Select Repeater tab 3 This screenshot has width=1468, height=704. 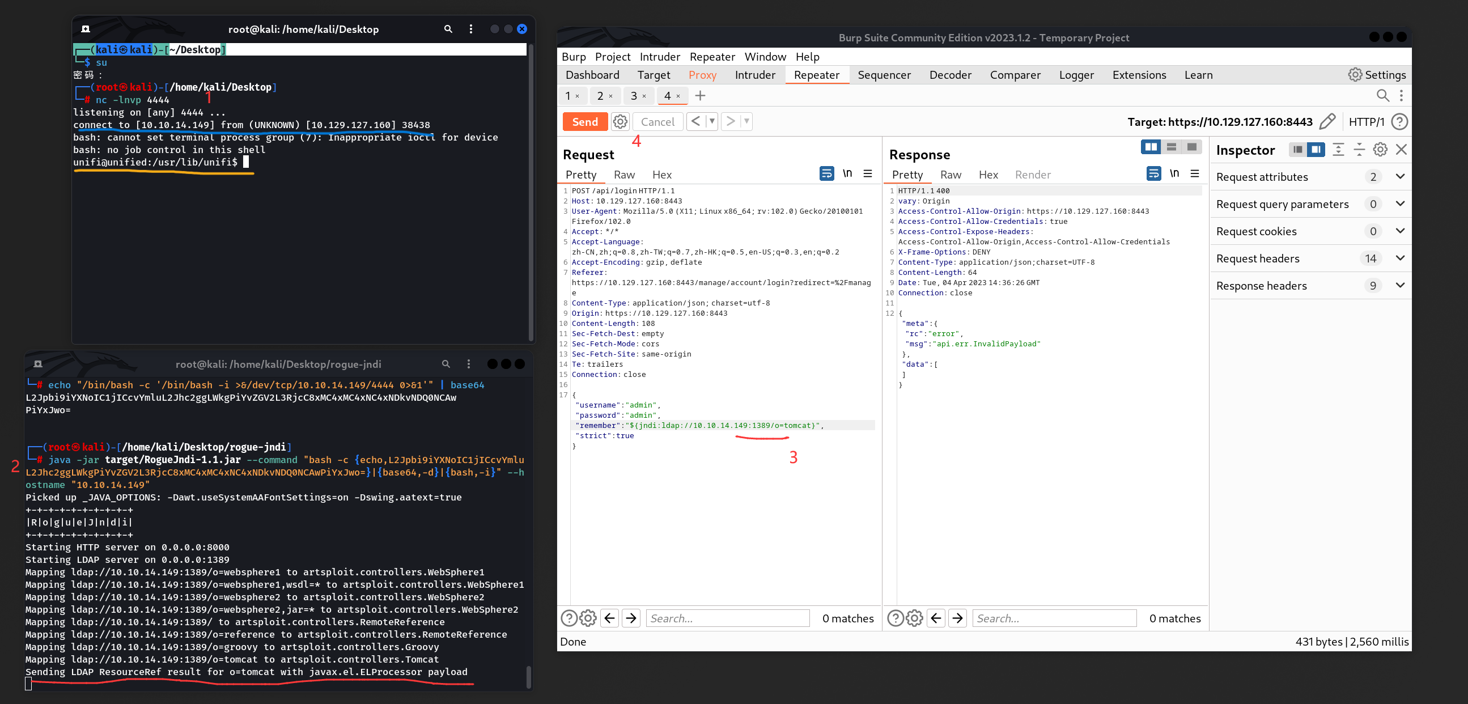[638, 96]
